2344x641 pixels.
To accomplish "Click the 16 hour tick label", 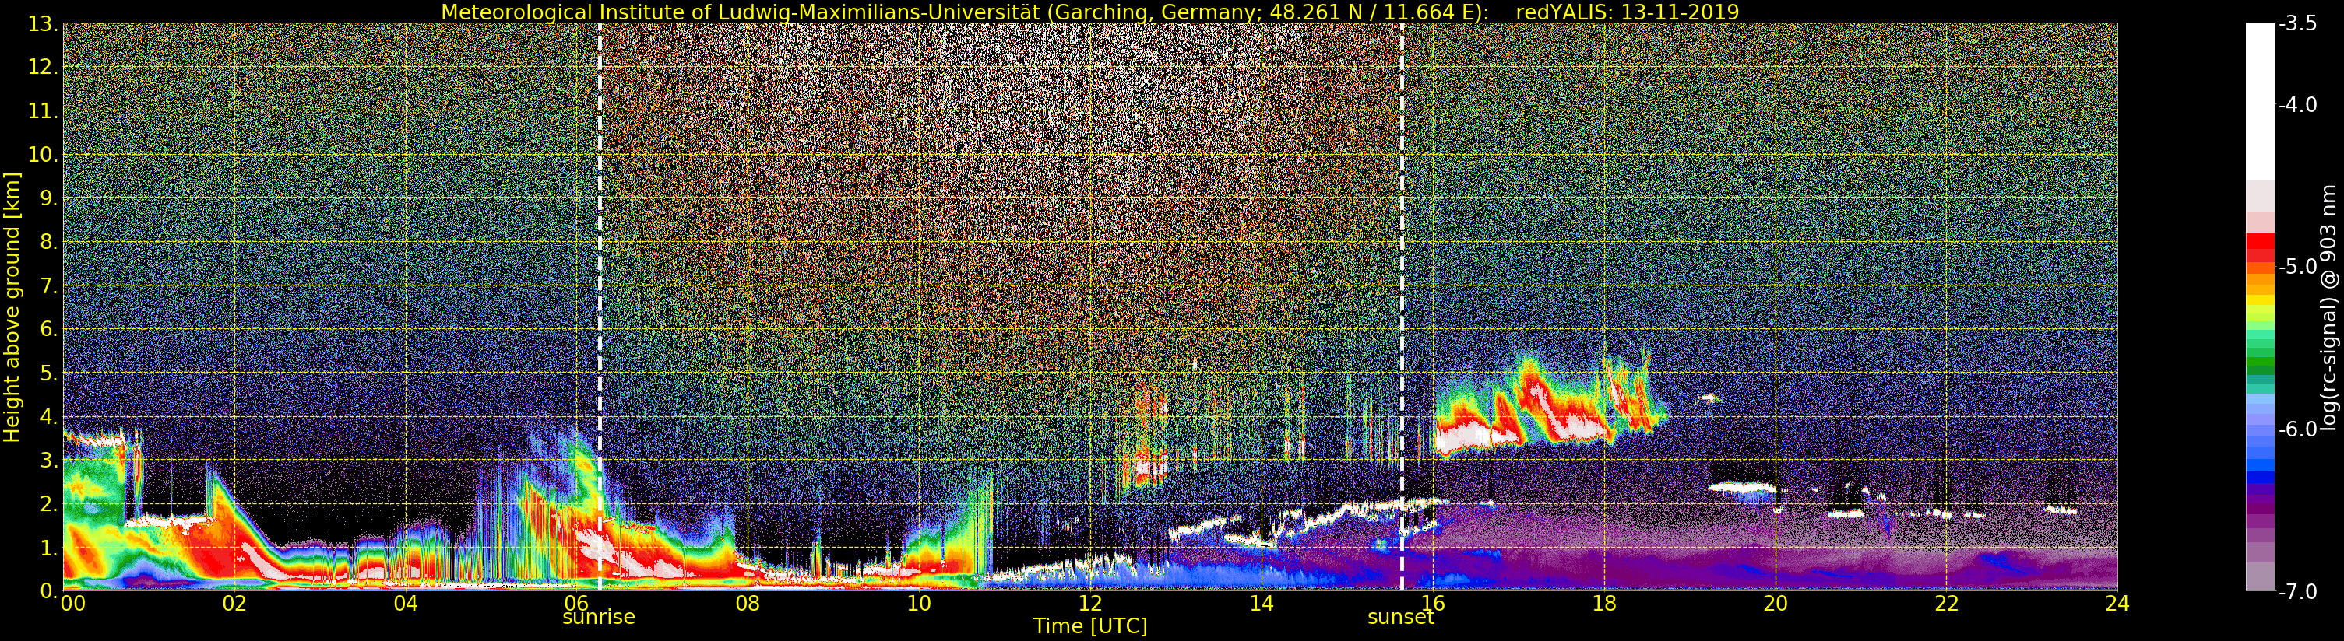I will [1433, 603].
